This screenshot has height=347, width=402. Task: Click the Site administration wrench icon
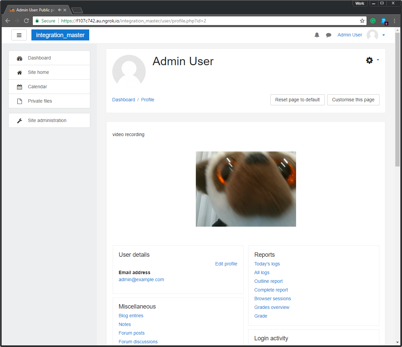pyautogui.click(x=20, y=121)
